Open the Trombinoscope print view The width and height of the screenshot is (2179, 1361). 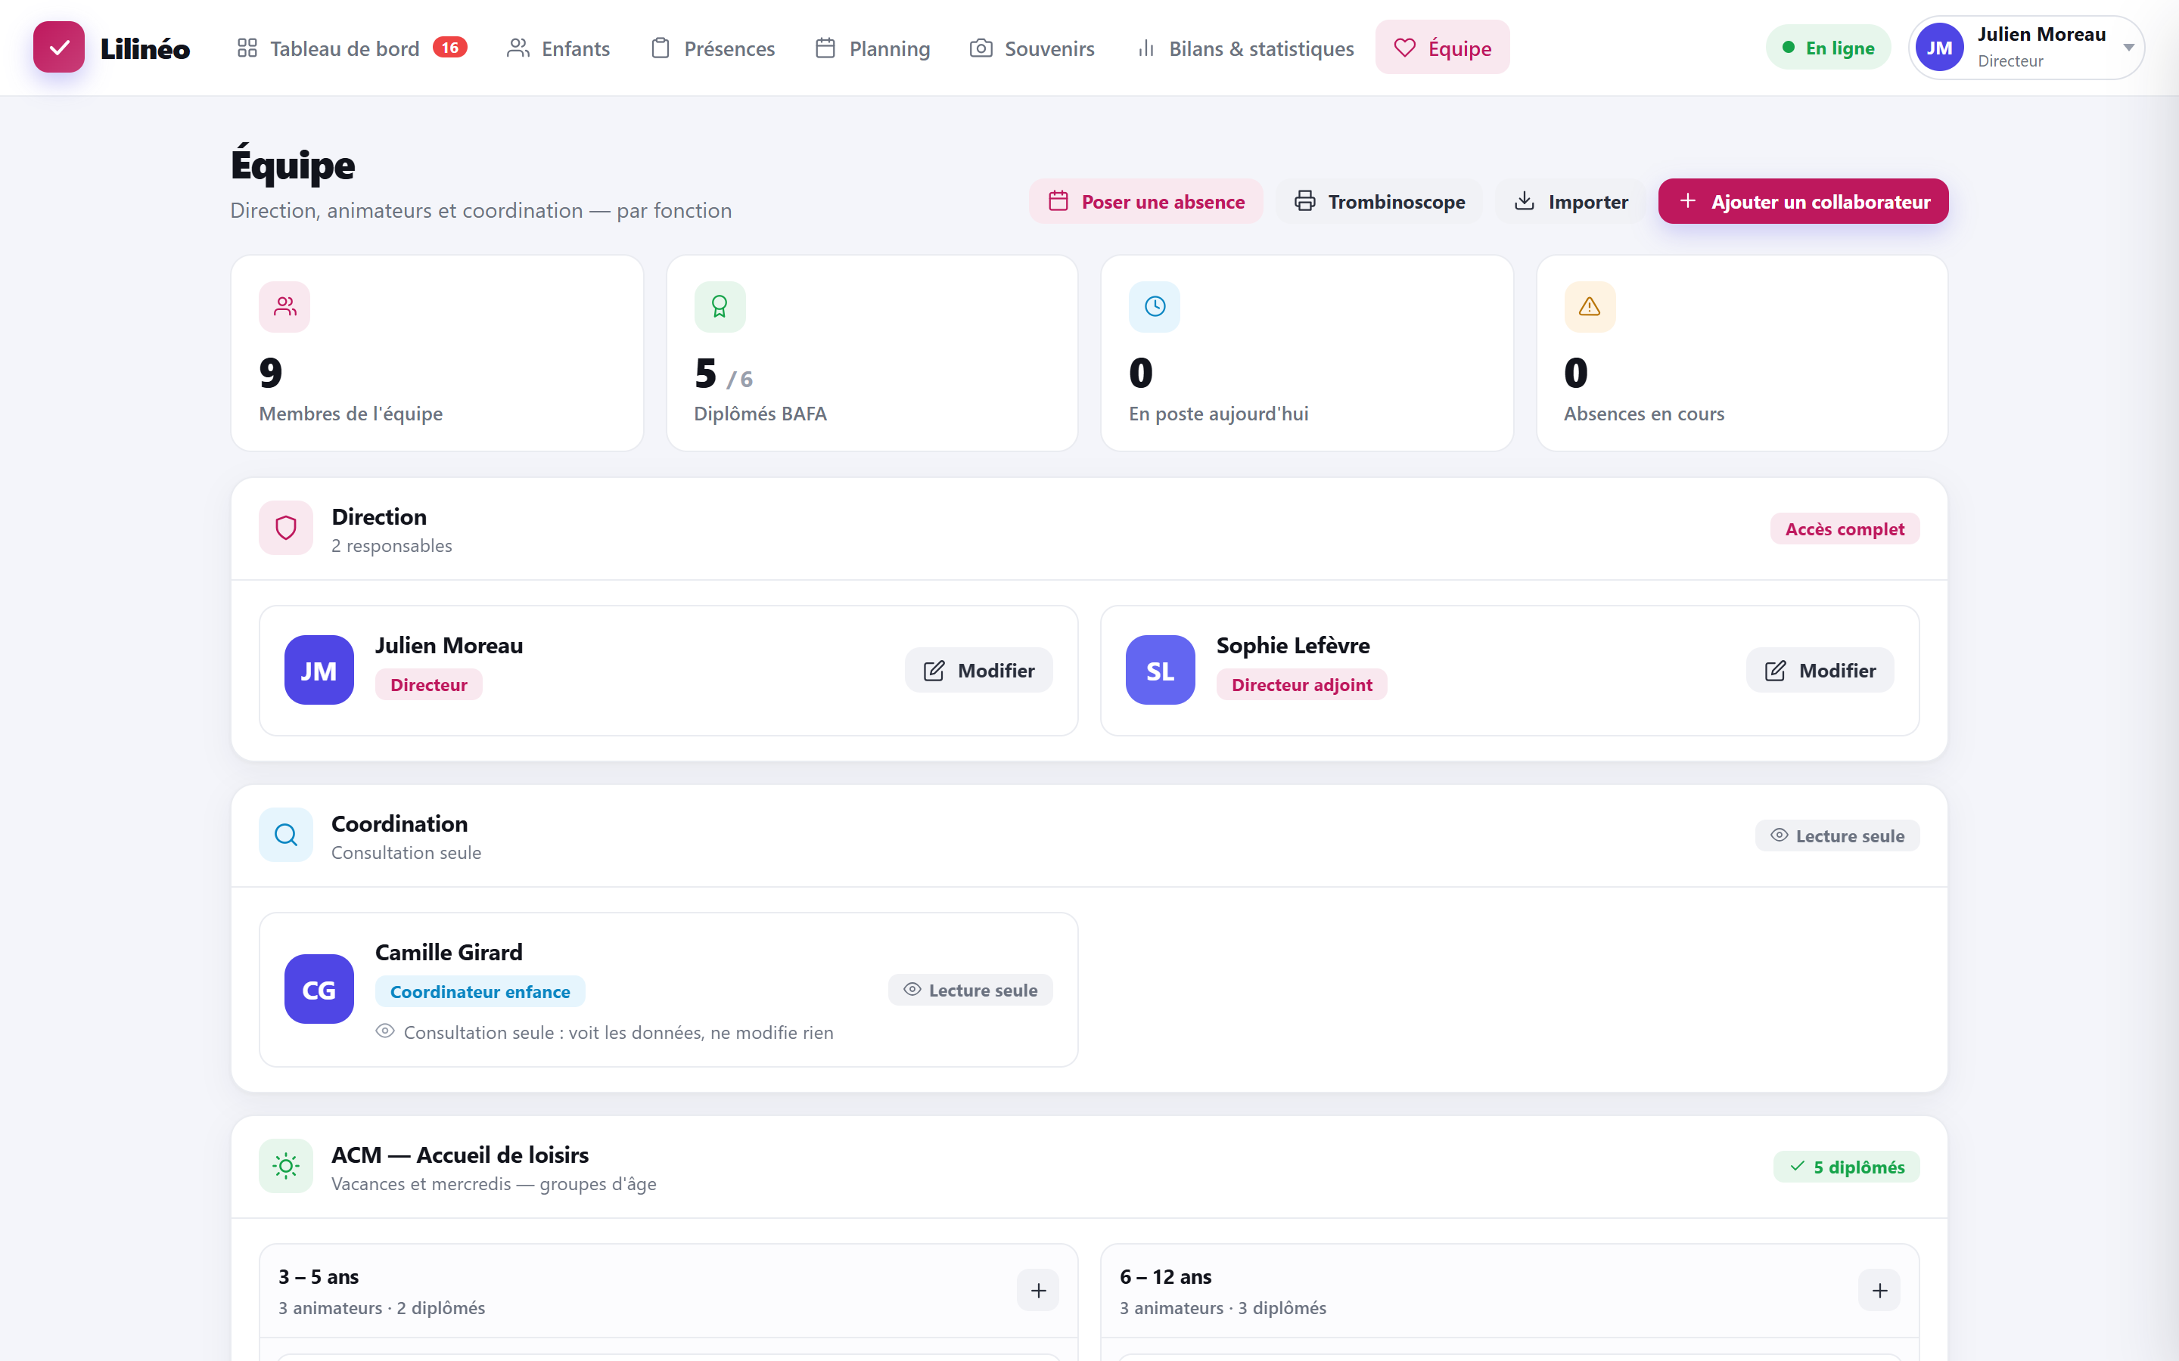(x=1379, y=202)
